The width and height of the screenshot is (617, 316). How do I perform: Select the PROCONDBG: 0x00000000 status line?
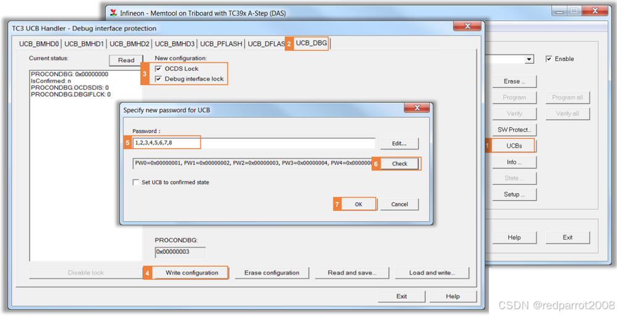pos(70,74)
